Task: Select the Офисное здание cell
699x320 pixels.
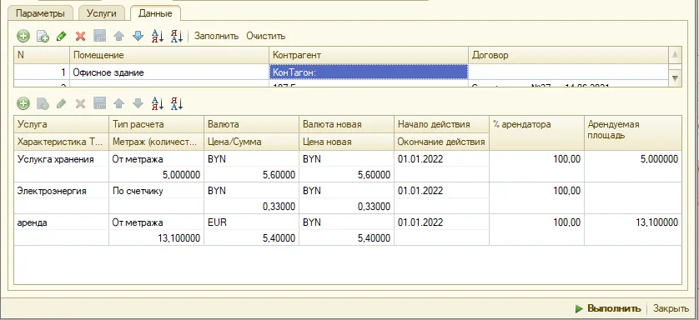Action: [169, 72]
